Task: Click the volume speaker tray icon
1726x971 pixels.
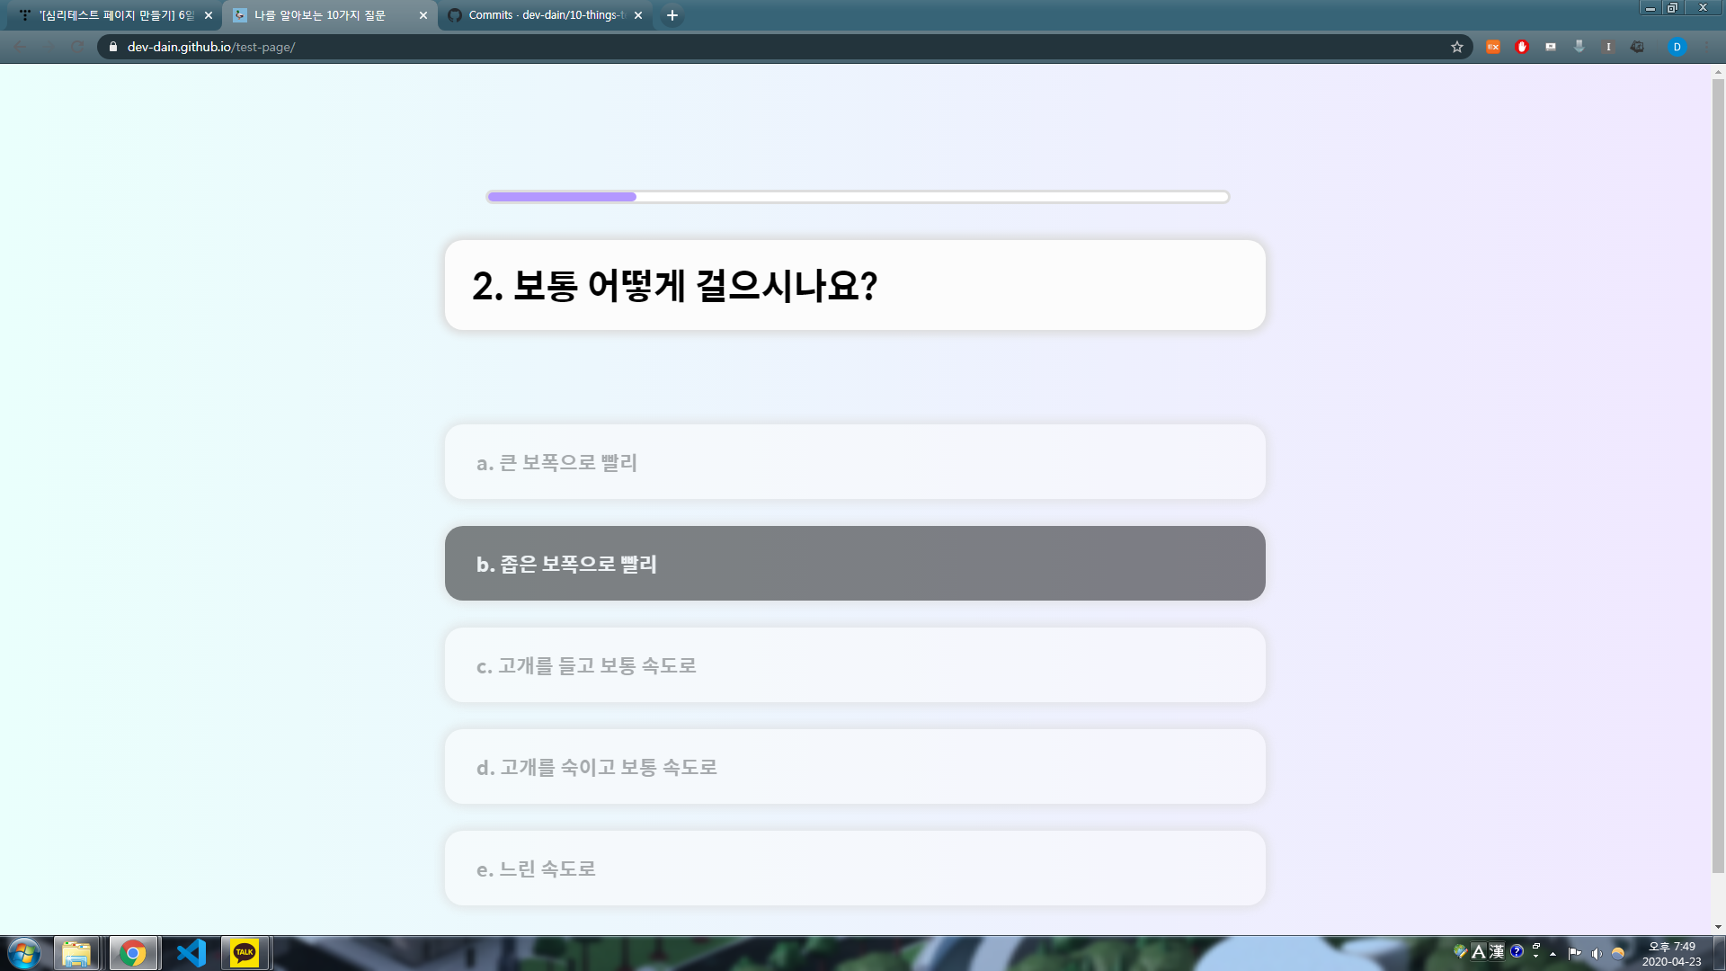Action: 1597,953
